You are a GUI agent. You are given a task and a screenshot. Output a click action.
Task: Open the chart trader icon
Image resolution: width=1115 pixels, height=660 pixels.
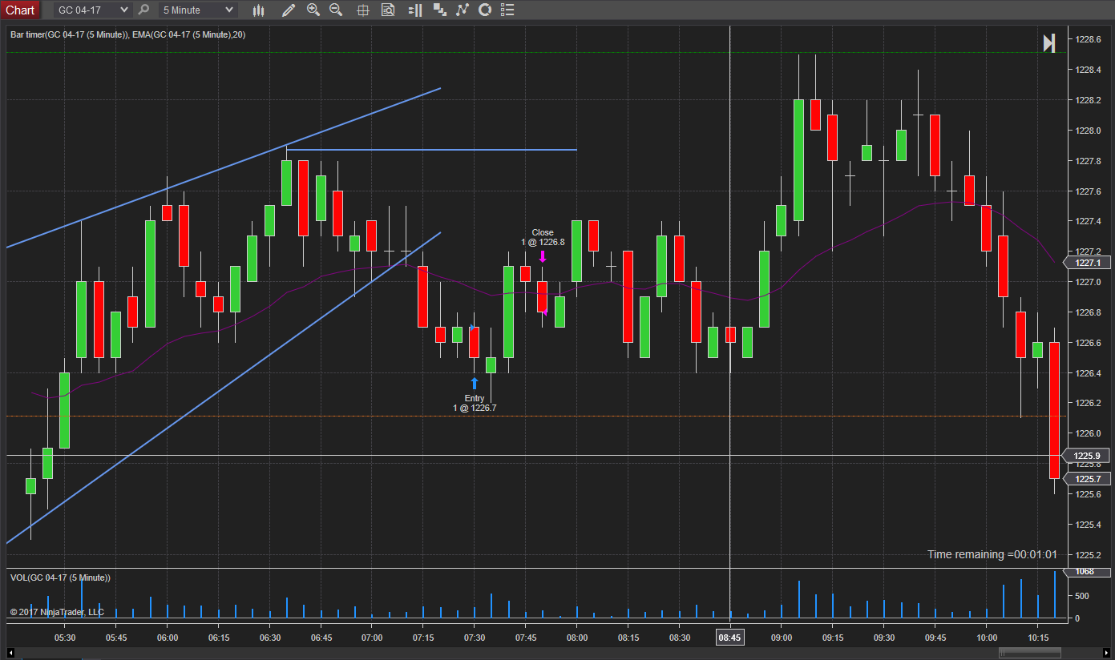pos(414,10)
